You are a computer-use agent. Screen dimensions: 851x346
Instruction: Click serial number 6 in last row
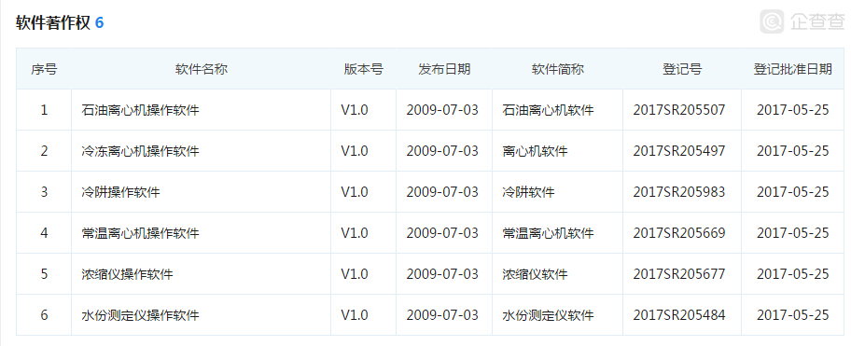(x=44, y=315)
